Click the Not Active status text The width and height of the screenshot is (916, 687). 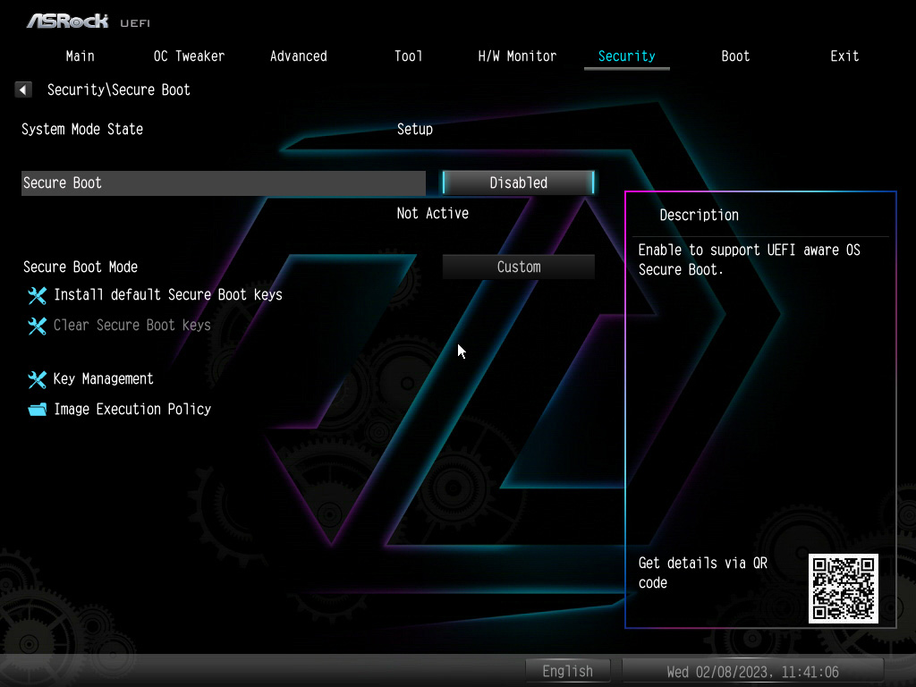coord(433,213)
